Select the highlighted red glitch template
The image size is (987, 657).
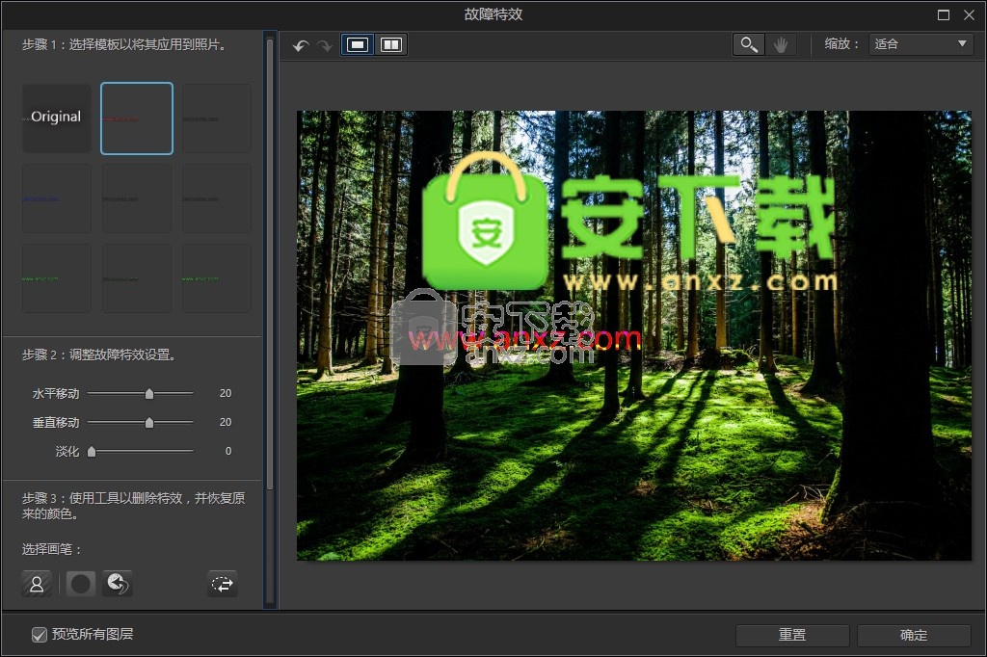click(x=137, y=118)
